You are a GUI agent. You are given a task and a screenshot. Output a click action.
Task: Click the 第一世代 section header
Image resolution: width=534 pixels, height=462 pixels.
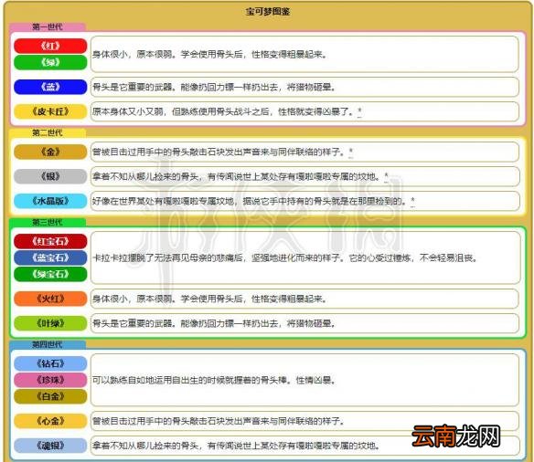[x=47, y=26]
